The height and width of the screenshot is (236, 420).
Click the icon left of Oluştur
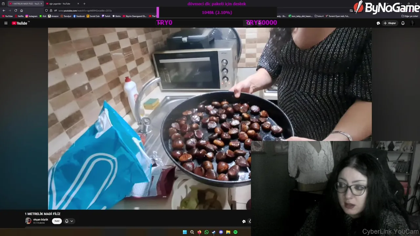378,23
